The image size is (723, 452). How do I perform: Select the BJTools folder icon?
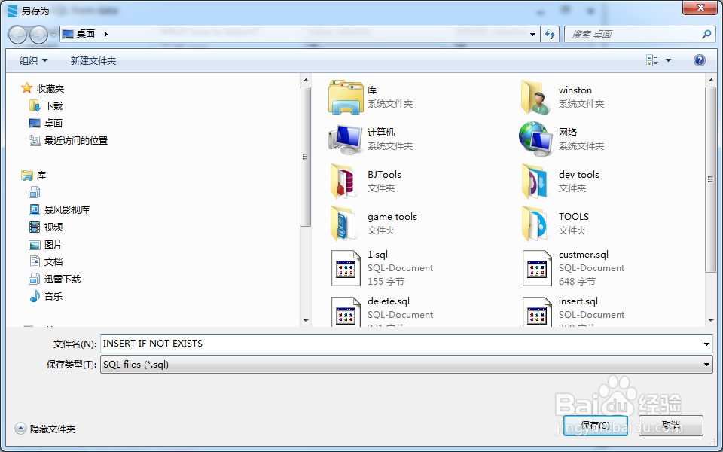pyautogui.click(x=344, y=182)
